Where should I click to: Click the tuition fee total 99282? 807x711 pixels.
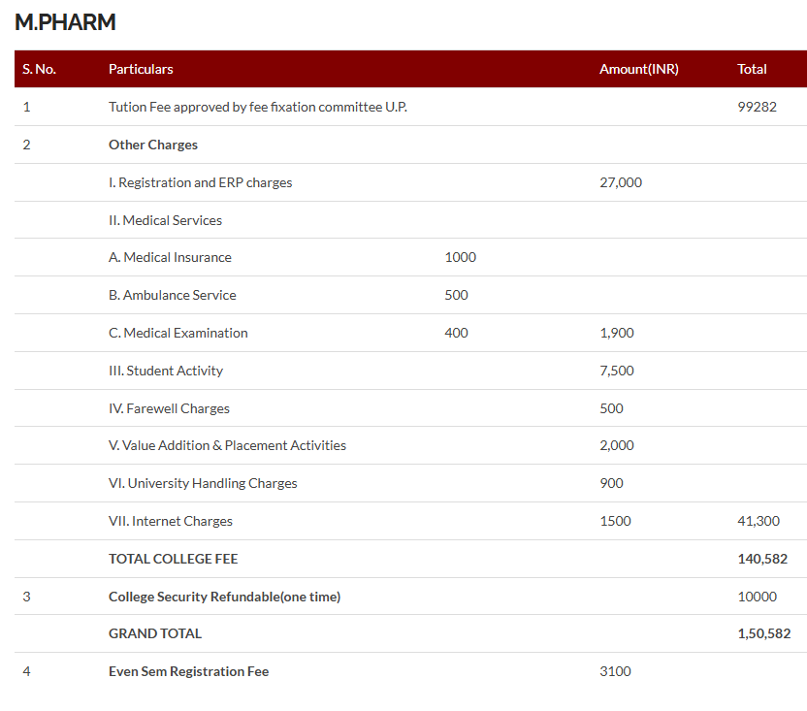coord(757,107)
